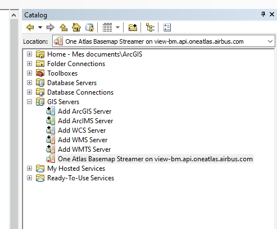Expand Folder Connections node

point(29,64)
